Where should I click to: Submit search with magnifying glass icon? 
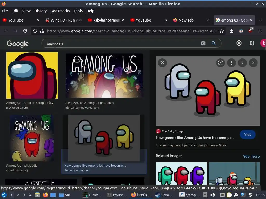coord(214,43)
